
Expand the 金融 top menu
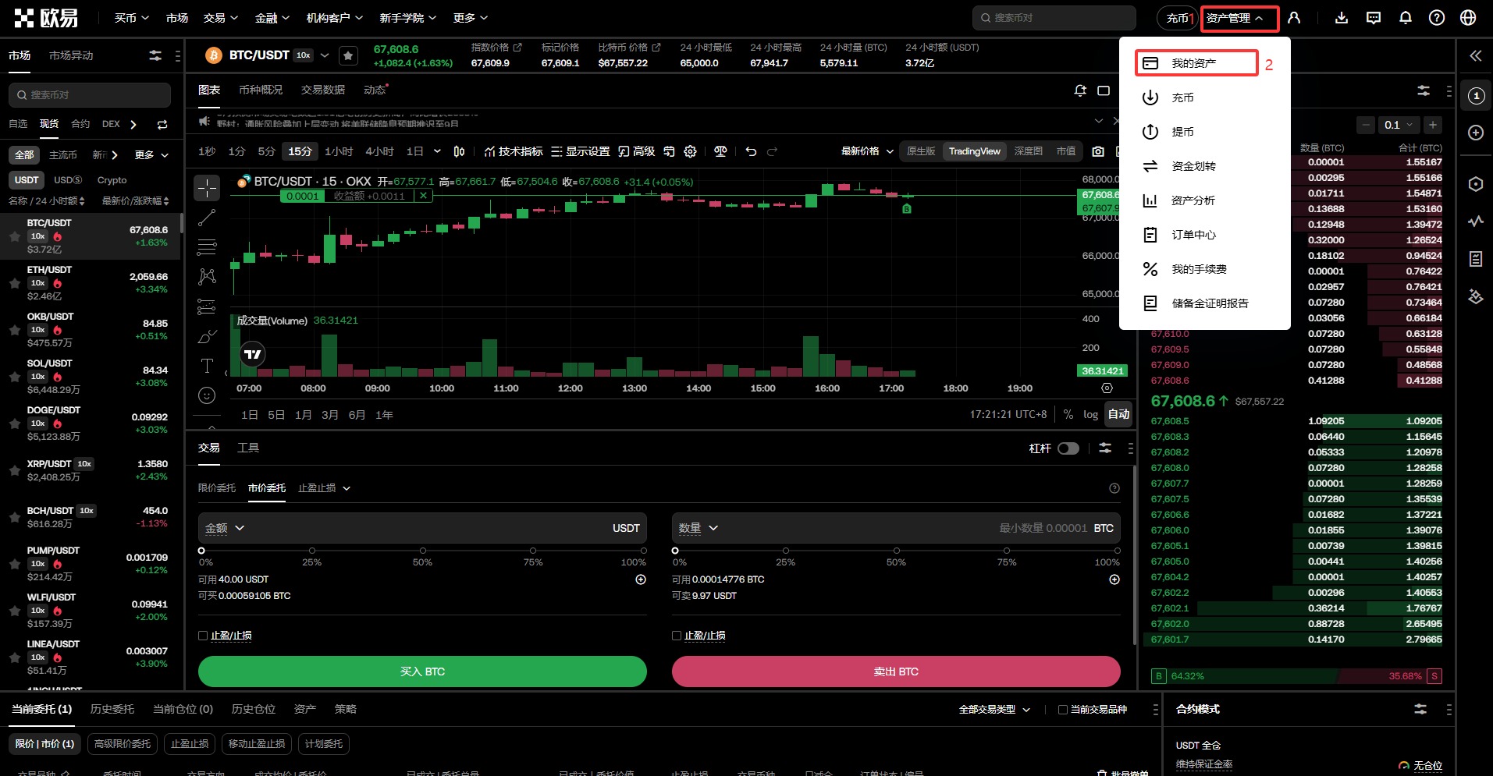(x=272, y=17)
